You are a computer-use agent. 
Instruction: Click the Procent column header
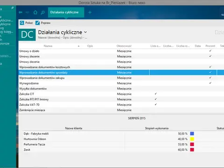coord(210,46)
